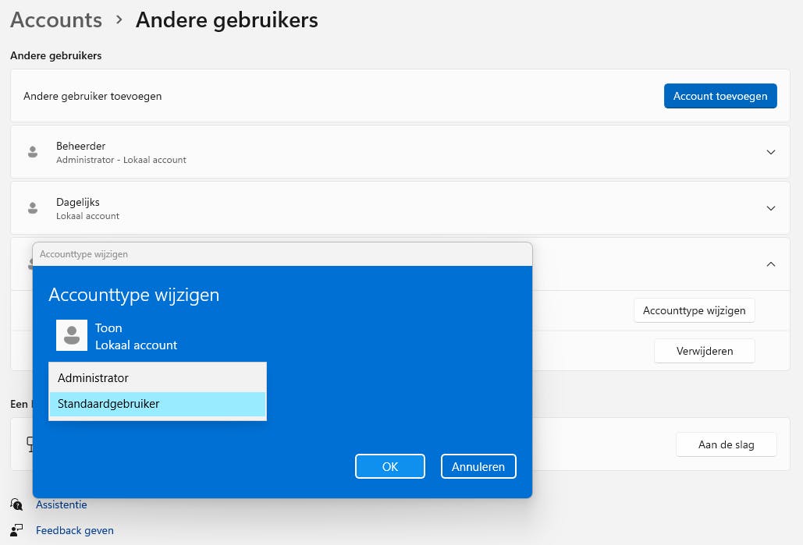Expand the Beheerder account row chevron
This screenshot has height=545, width=803.
pos(770,152)
